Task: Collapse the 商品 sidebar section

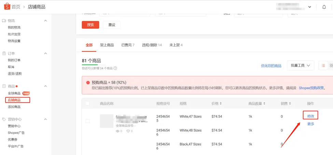Action: (45, 86)
